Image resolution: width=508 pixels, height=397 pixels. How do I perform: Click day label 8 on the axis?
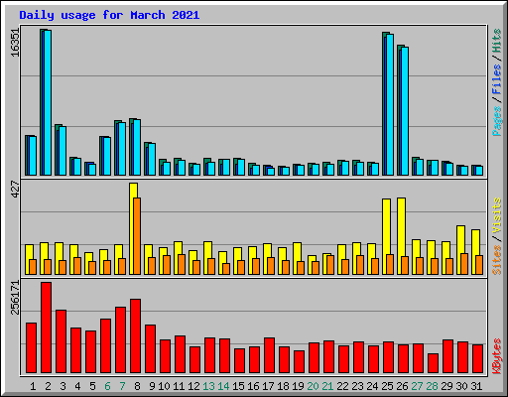(x=137, y=386)
